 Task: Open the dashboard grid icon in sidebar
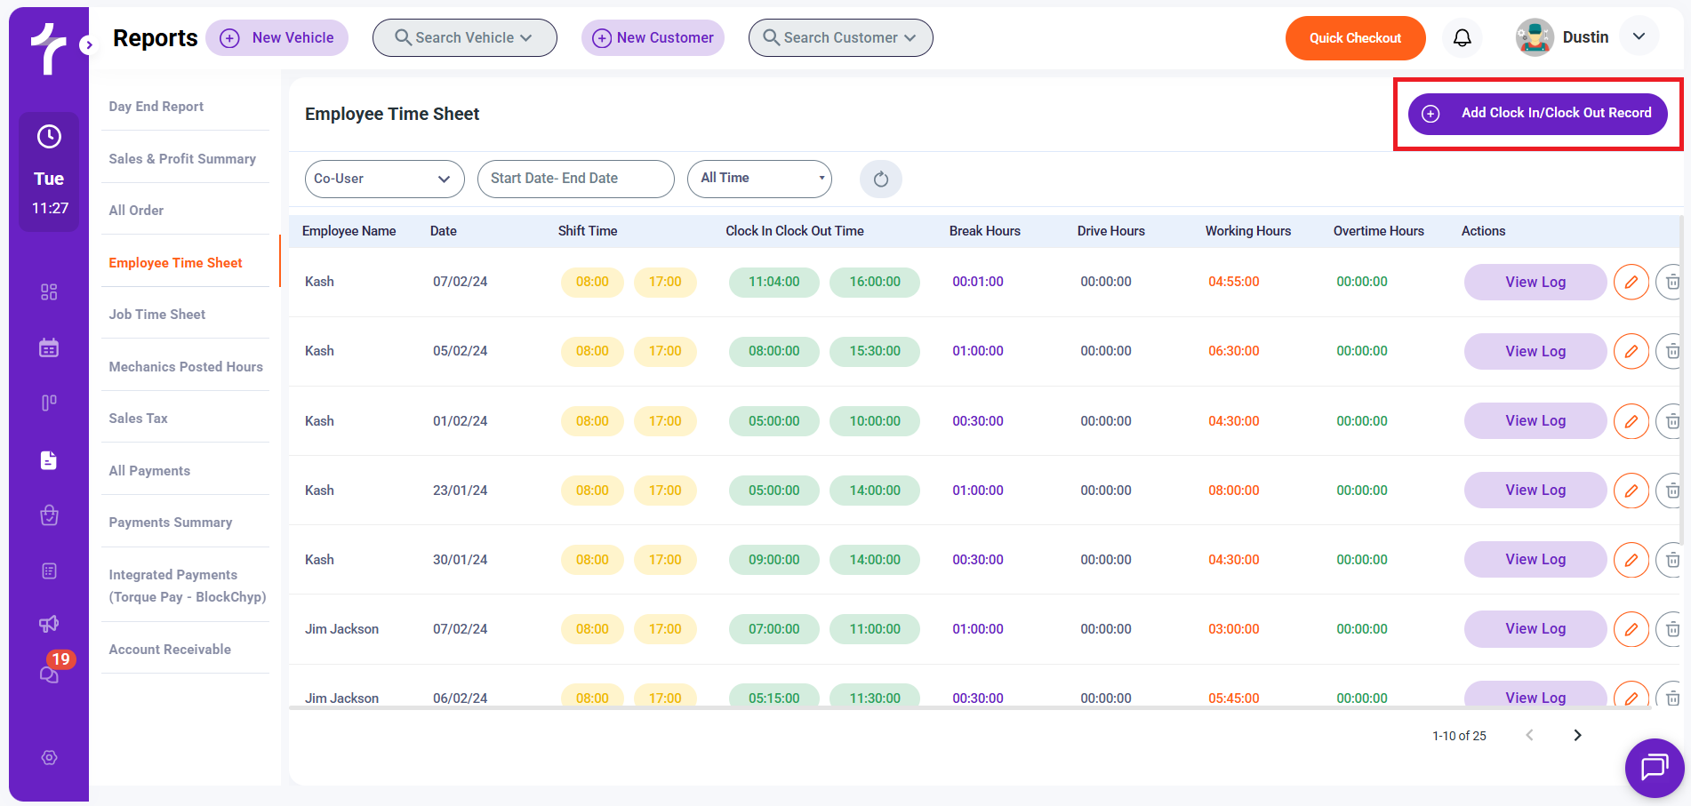coord(49,292)
